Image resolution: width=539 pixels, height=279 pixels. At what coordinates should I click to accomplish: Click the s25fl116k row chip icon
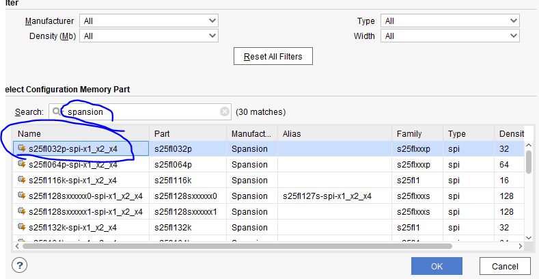[23, 180]
